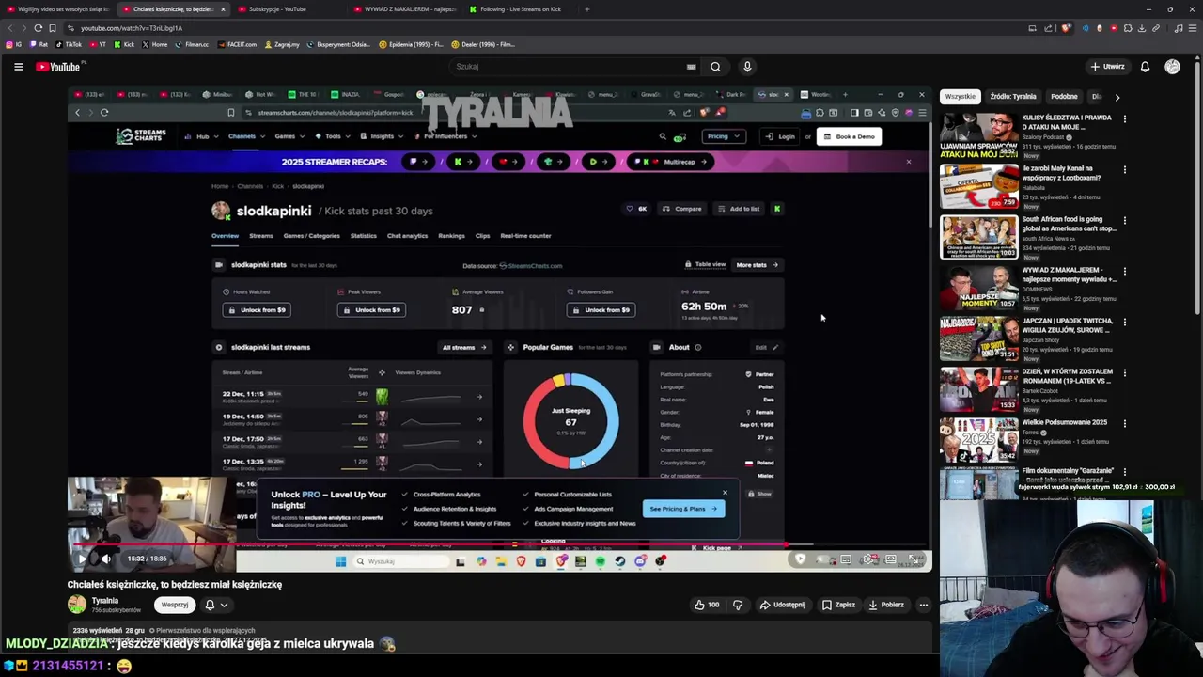This screenshot has height=677, width=1203.
Task: Open the three-dot more actions under video
Action: 924,605
